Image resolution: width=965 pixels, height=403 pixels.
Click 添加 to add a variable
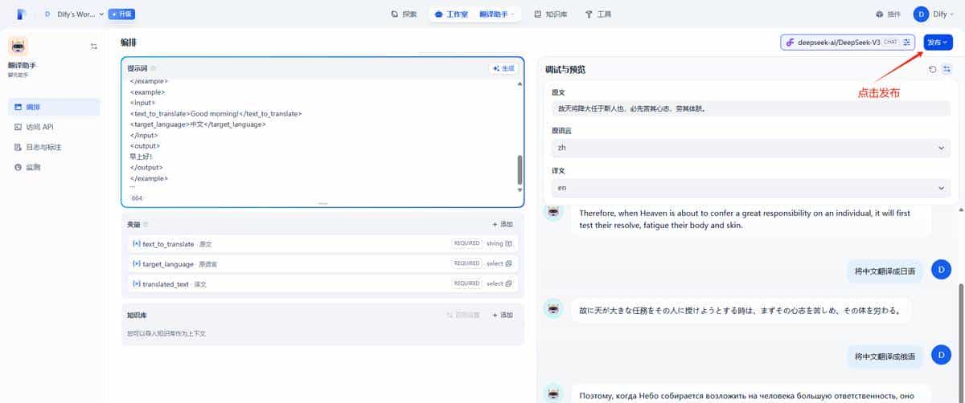point(503,225)
